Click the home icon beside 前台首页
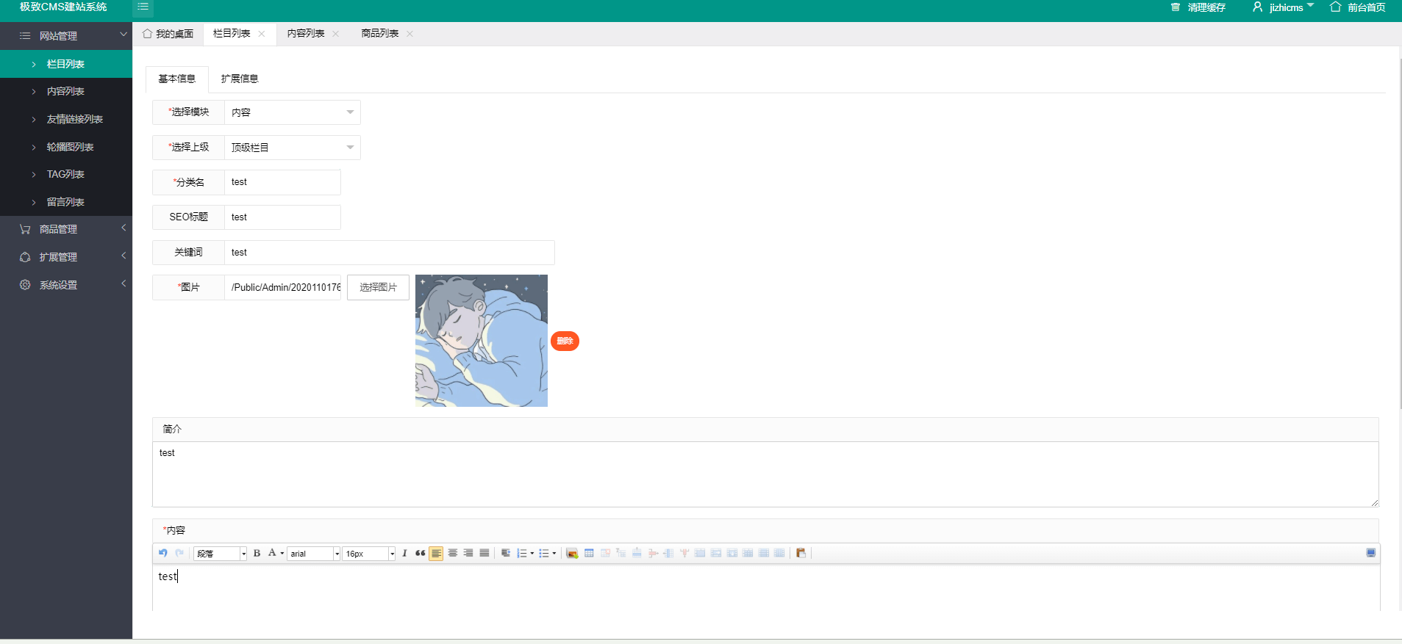 point(1336,7)
